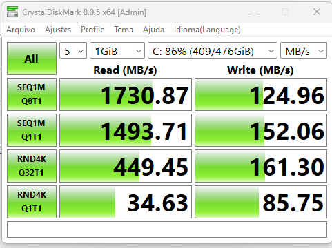Start the RND4K Q32T1 test
The image size is (332, 248).
[x=32, y=166]
